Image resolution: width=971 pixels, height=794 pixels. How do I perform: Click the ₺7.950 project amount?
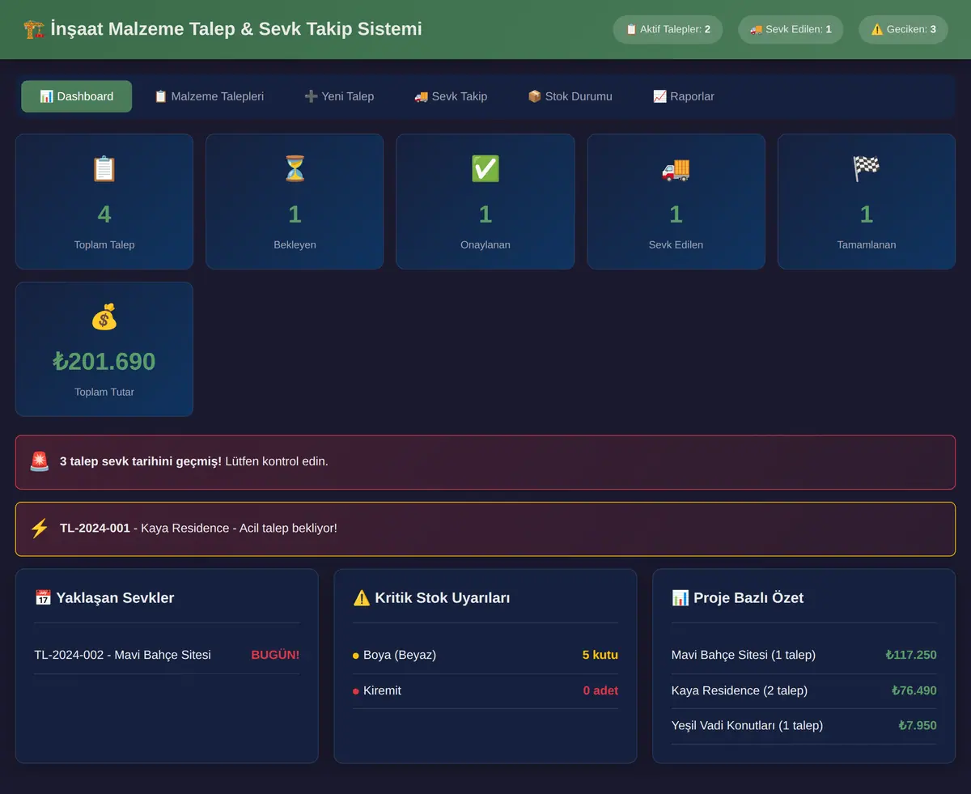click(x=918, y=725)
